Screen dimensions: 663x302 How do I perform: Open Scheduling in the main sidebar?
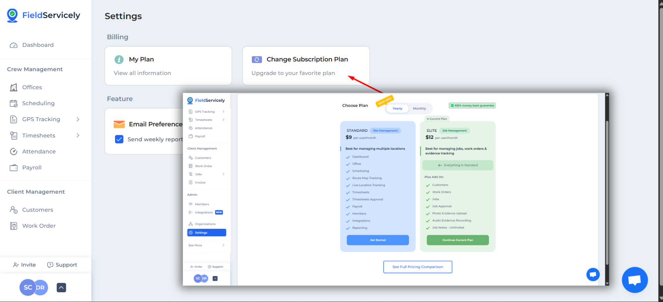coord(38,103)
